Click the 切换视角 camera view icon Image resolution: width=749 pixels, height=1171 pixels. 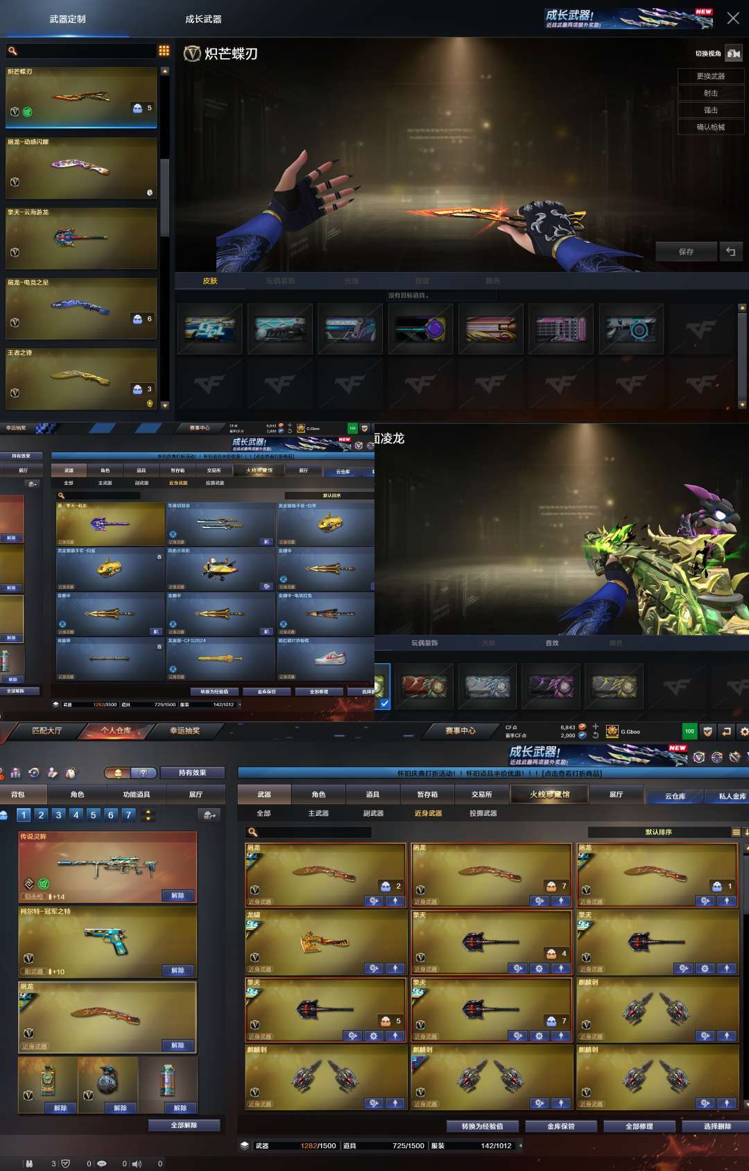(x=733, y=53)
